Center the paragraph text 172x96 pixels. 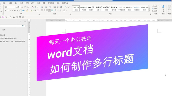click(x=45, y=10)
